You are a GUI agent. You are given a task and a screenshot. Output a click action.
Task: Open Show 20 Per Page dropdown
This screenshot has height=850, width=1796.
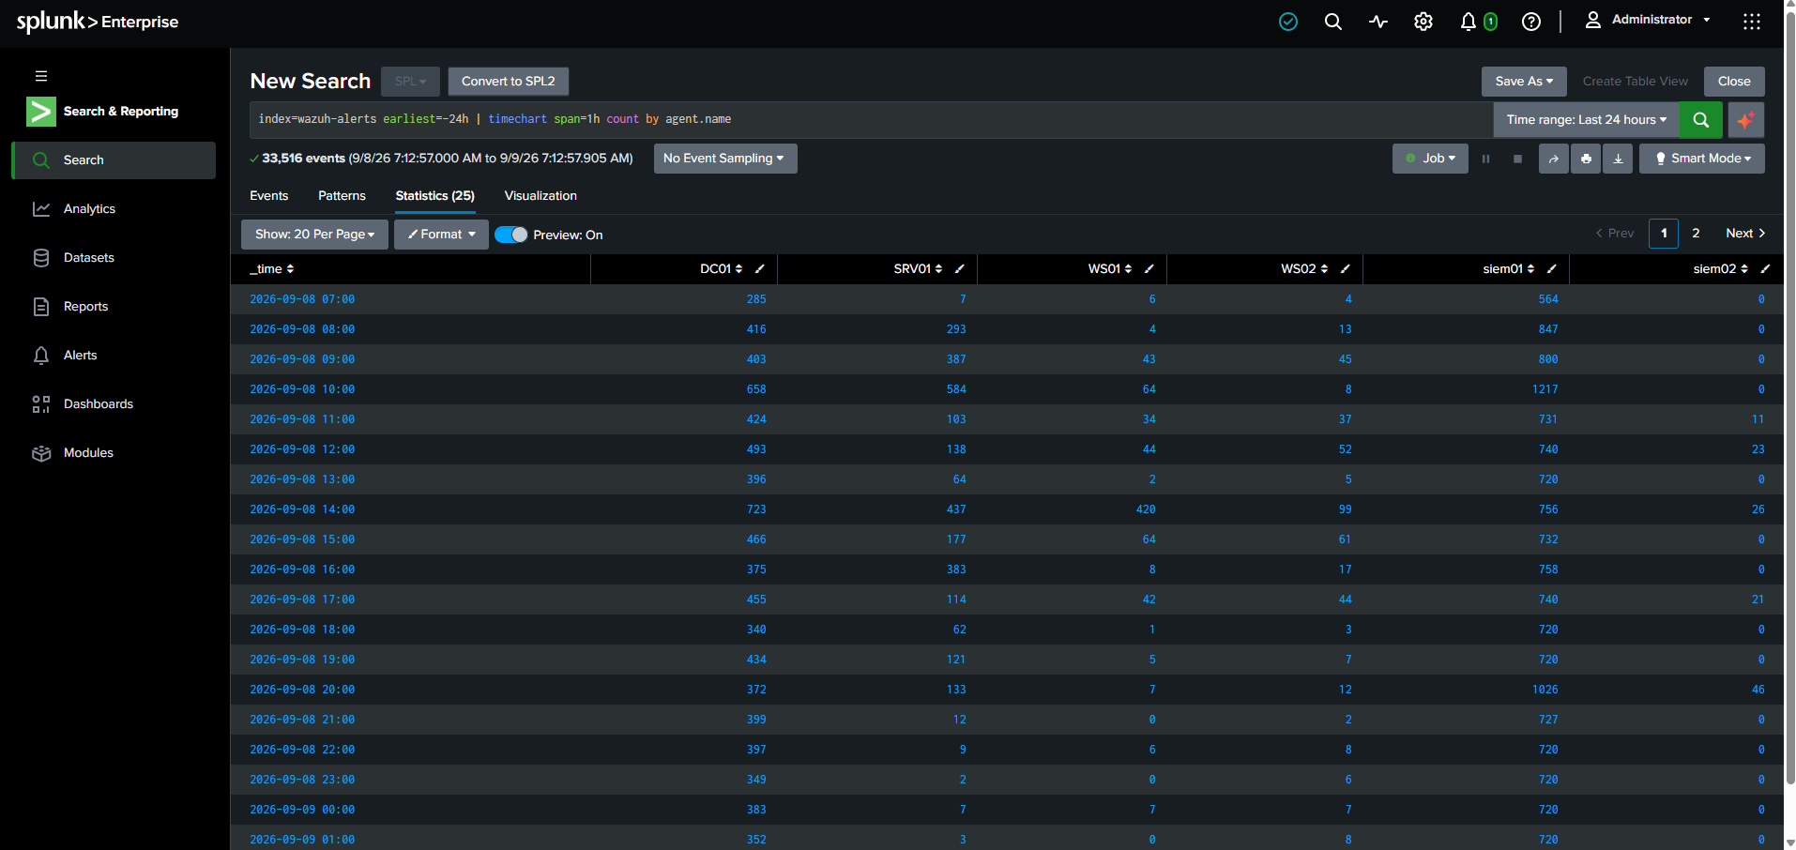[x=314, y=235]
